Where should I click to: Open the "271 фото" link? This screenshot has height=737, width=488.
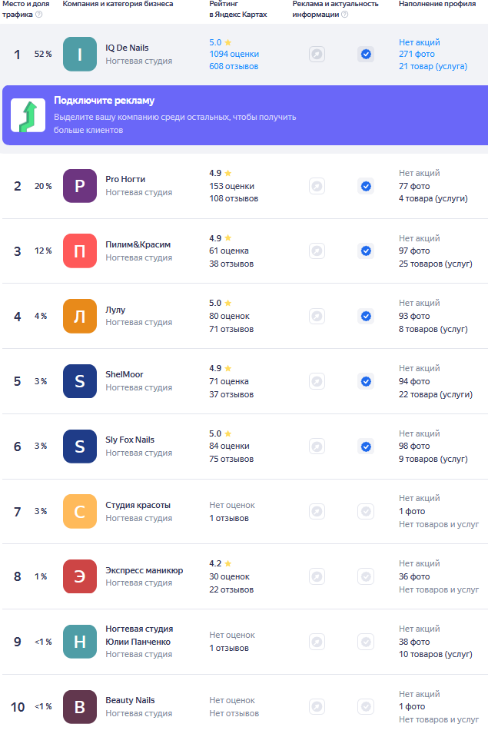[x=417, y=54]
